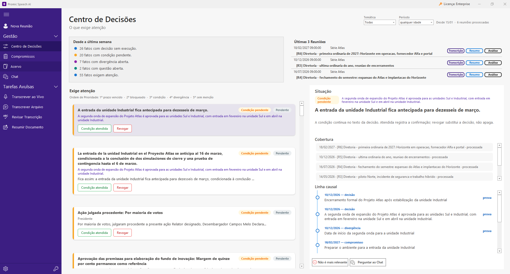
Task: Click Análise button for the R6 Diretoria meeting
Action: tap(493, 51)
